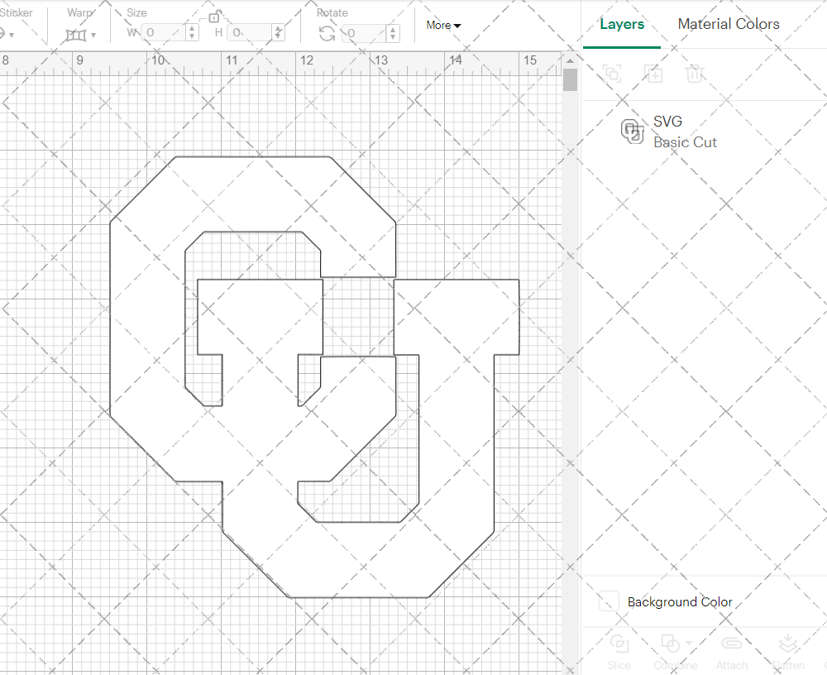Viewport: 827px width, 675px height.
Task: Click the canvas scroll up arrow
Action: (570, 61)
